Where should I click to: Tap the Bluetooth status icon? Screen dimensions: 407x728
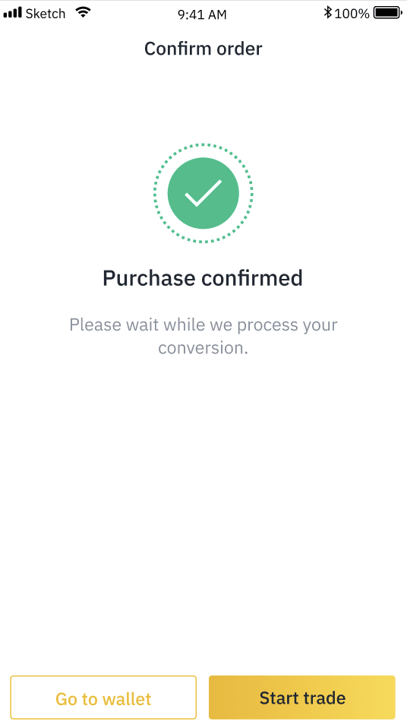pos(327,13)
